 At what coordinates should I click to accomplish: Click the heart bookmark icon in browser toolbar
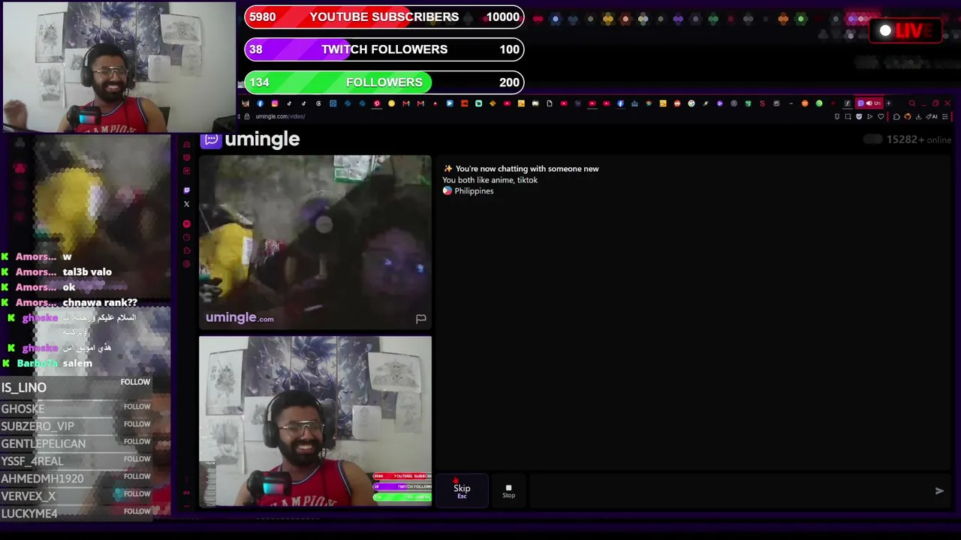[881, 116]
